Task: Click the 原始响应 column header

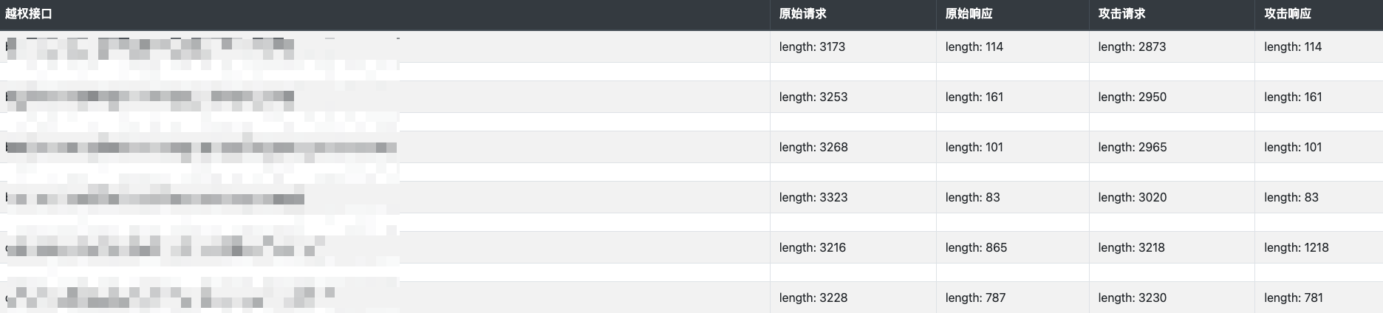Action: tap(969, 14)
